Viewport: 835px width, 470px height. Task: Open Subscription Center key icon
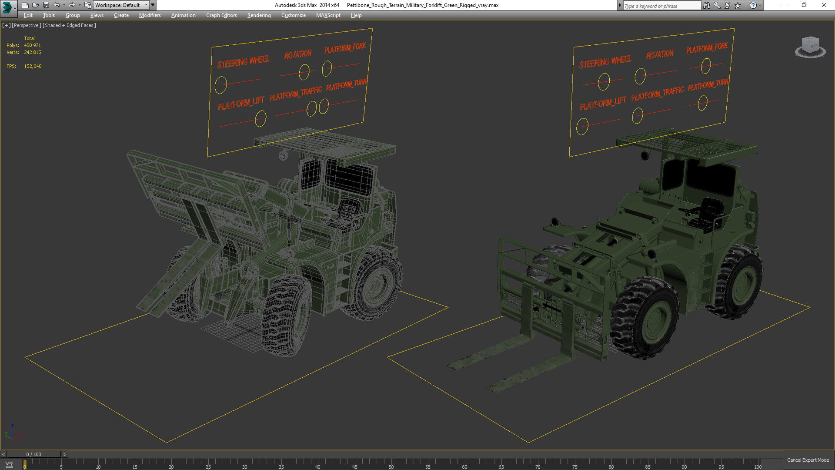click(x=717, y=5)
